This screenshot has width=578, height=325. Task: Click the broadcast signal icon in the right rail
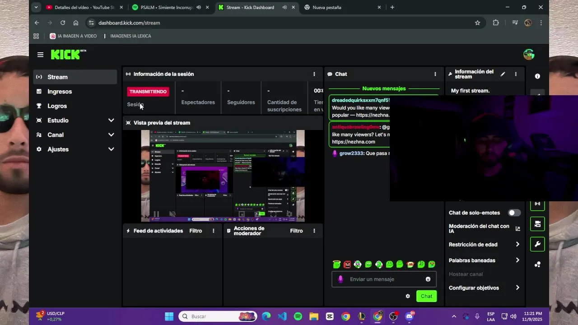point(537,204)
